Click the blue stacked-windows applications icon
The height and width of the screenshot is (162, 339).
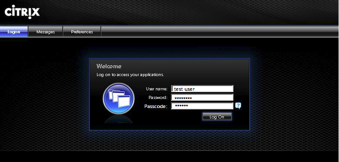(119, 98)
